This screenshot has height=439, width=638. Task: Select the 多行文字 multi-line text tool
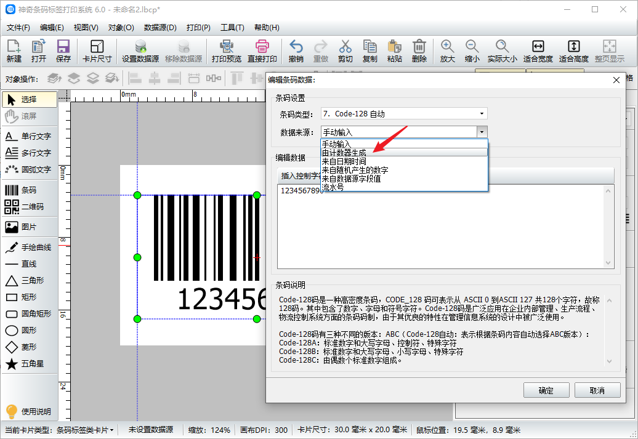30,153
